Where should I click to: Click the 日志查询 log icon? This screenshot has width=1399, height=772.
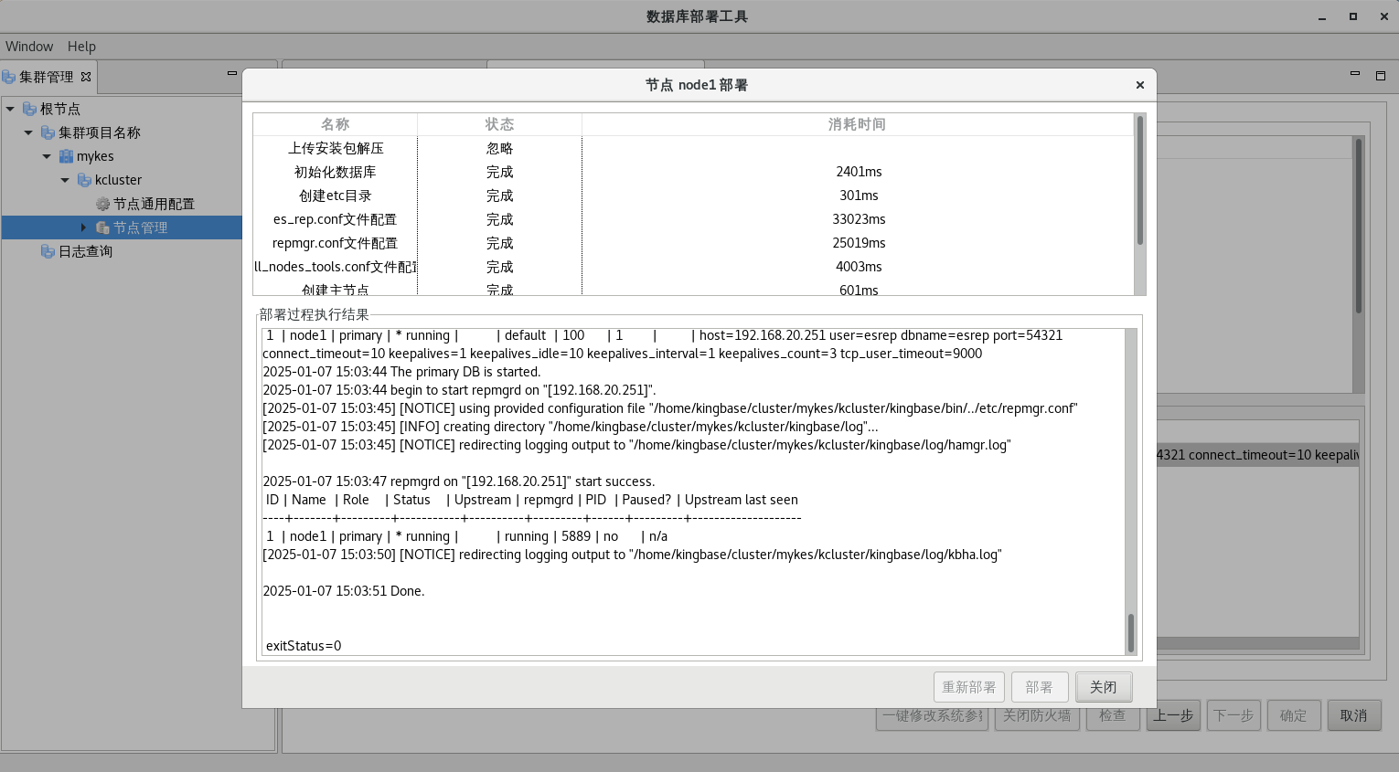tap(48, 251)
